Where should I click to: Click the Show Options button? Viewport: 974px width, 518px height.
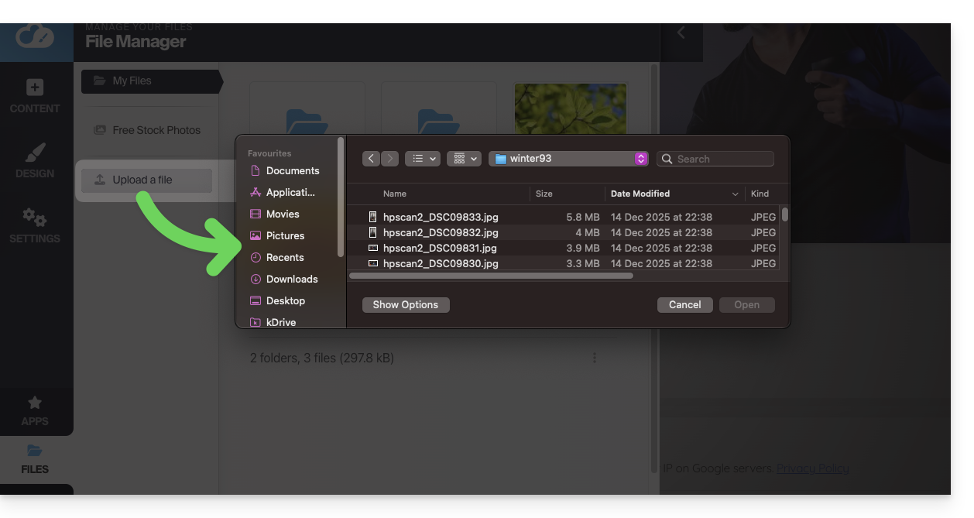[406, 304]
